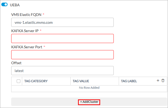Click the KAFKA Server IP label
This screenshot has width=168, height=108.
tap(25, 31)
